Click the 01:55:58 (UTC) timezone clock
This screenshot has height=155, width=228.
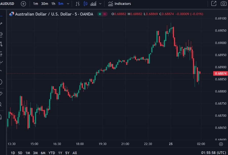(x=214, y=153)
